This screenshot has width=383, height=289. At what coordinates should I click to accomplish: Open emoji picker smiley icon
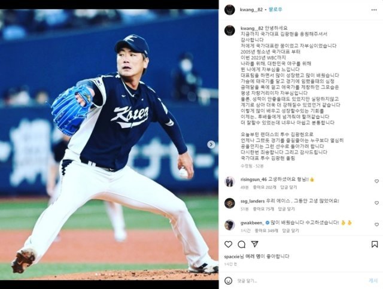coord(228,281)
